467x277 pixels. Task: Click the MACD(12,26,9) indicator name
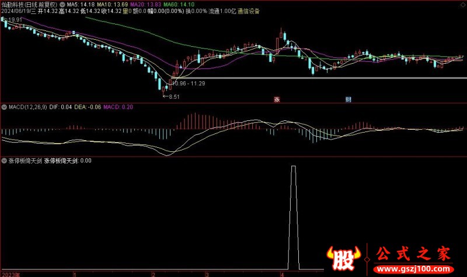[x=27, y=107]
